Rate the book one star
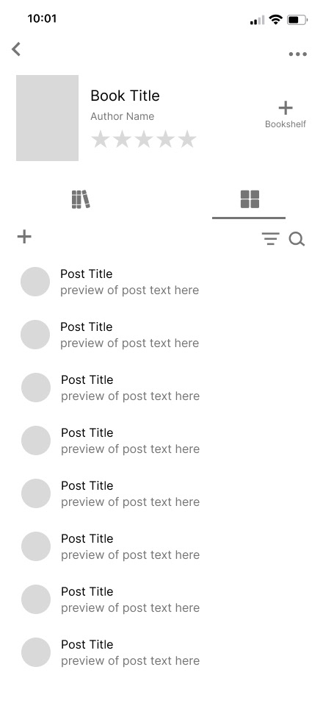Viewport: 323px width, 703px height. 101,139
